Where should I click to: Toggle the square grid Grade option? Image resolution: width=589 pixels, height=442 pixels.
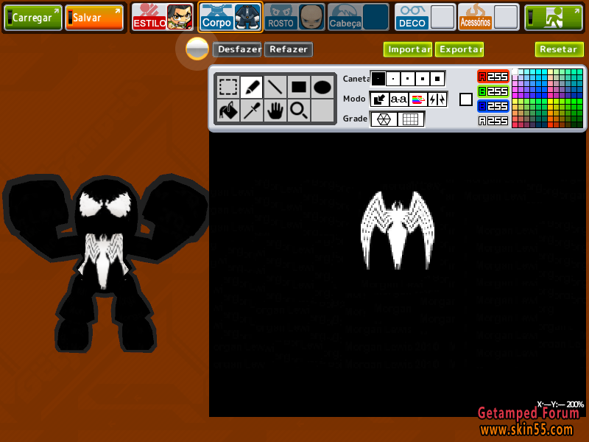(411, 119)
